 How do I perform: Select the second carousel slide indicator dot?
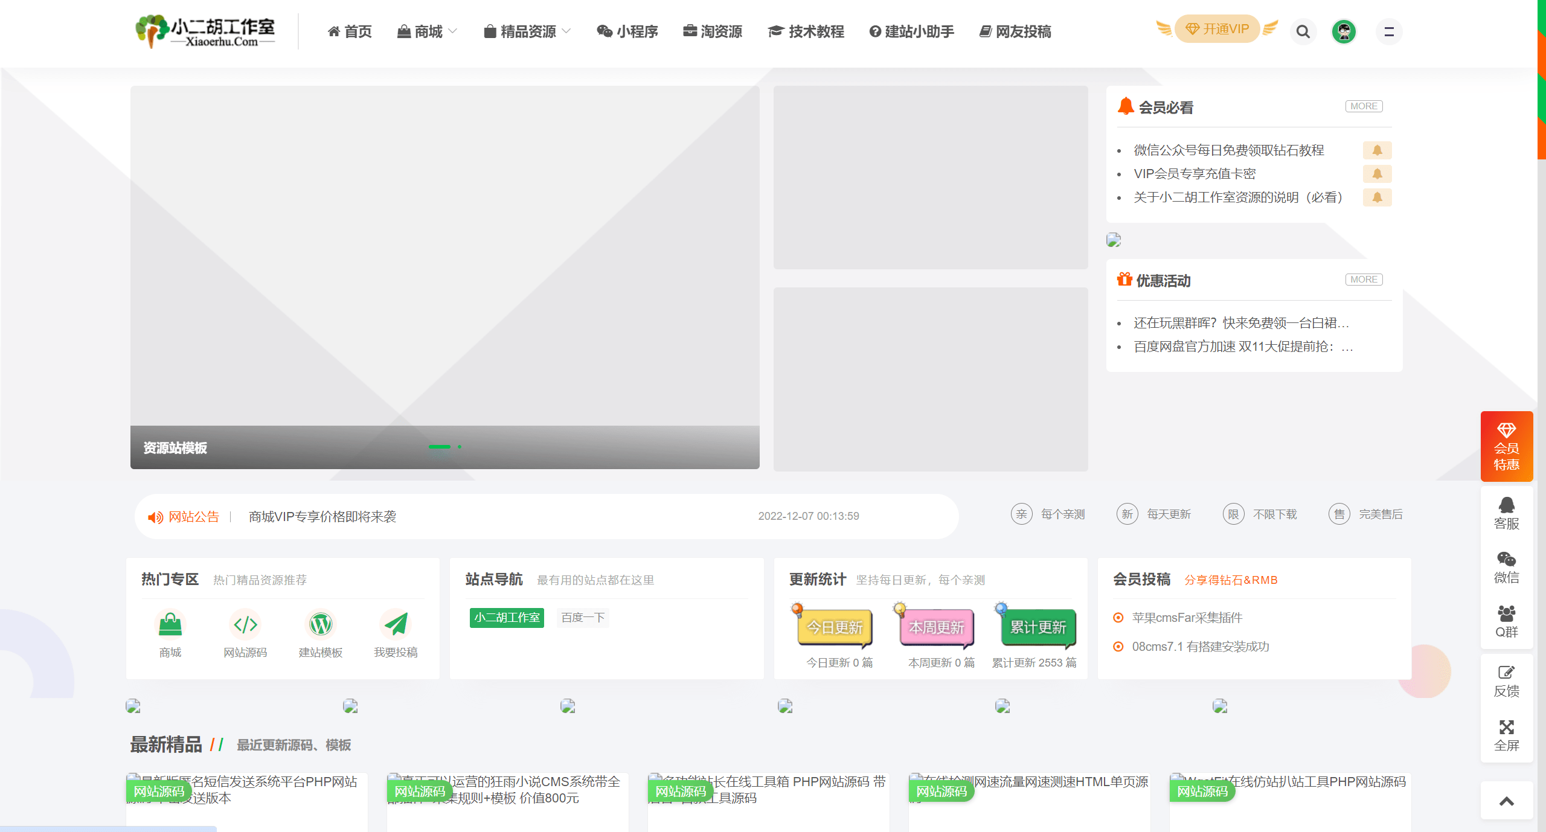[460, 447]
